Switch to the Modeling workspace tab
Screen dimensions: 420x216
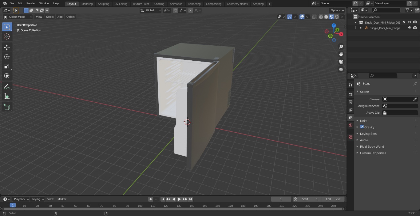tap(87, 4)
